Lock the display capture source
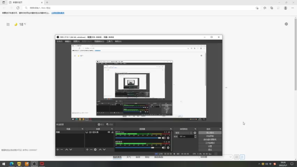The image size is (297, 167). click(112, 132)
